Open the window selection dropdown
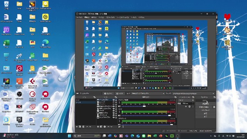 pos(194,93)
